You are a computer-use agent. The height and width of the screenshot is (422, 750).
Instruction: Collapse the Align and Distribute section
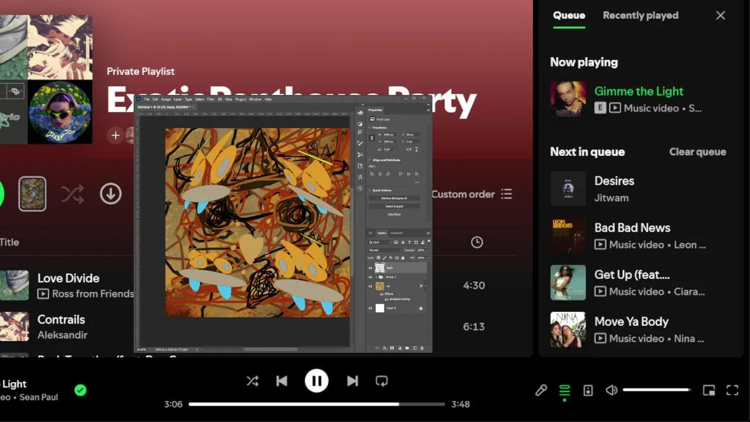coord(370,160)
